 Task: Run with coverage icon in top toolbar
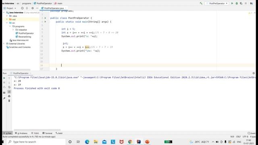[241, 3]
